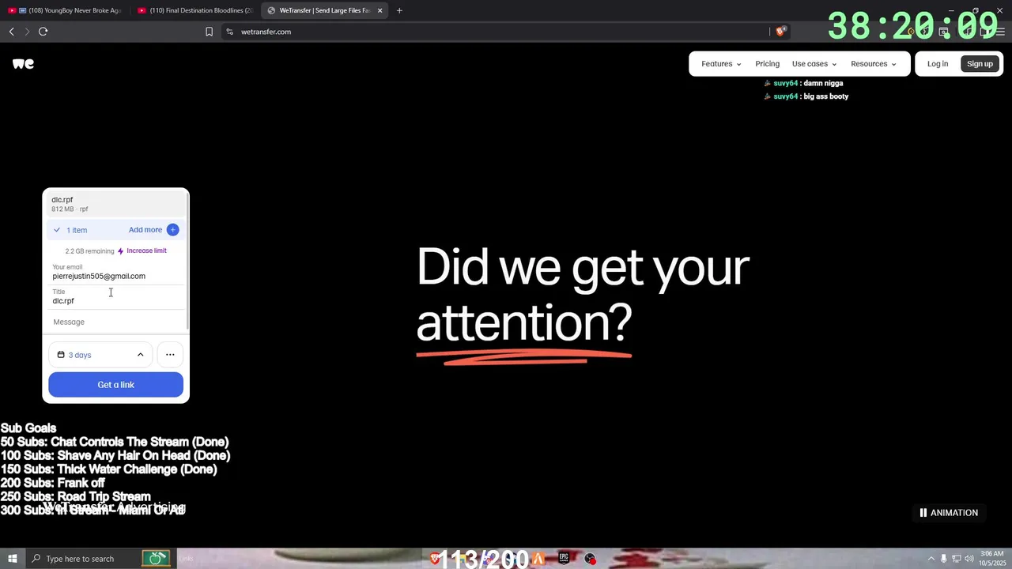Image resolution: width=1012 pixels, height=569 pixels.
Task: Pause the background animation
Action: [948, 513]
